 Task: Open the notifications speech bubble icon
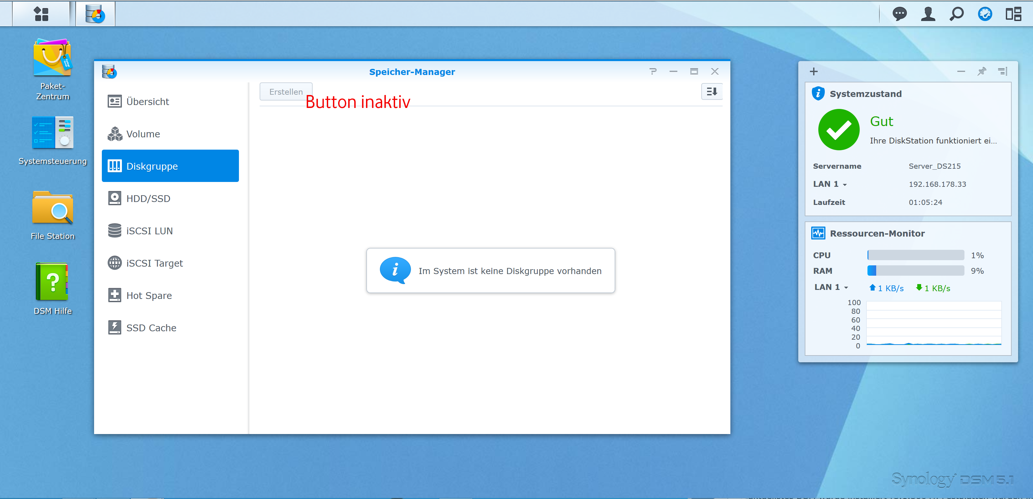[x=899, y=14]
